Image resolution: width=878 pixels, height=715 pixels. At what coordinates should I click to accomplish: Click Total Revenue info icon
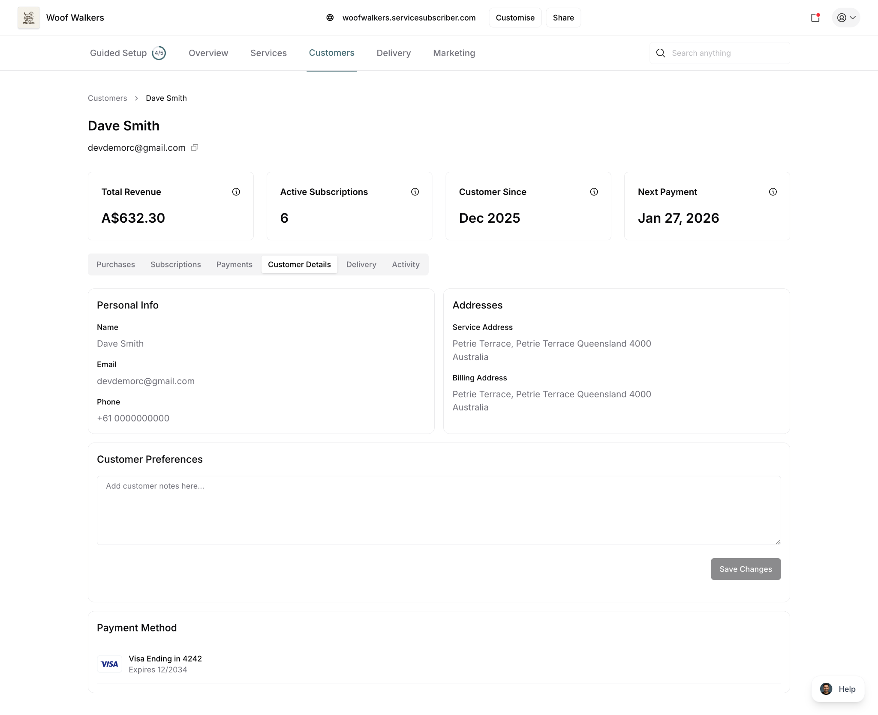click(236, 192)
